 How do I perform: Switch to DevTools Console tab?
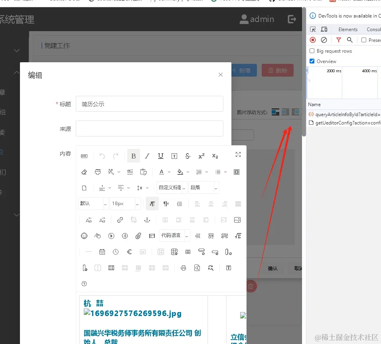[374, 30]
